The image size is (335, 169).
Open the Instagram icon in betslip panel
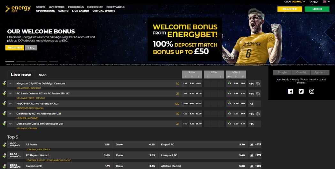click(x=312, y=91)
